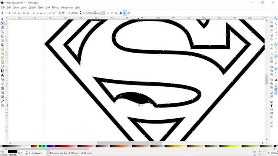
Task: Toggle show path outline
Action: tap(129, 13)
